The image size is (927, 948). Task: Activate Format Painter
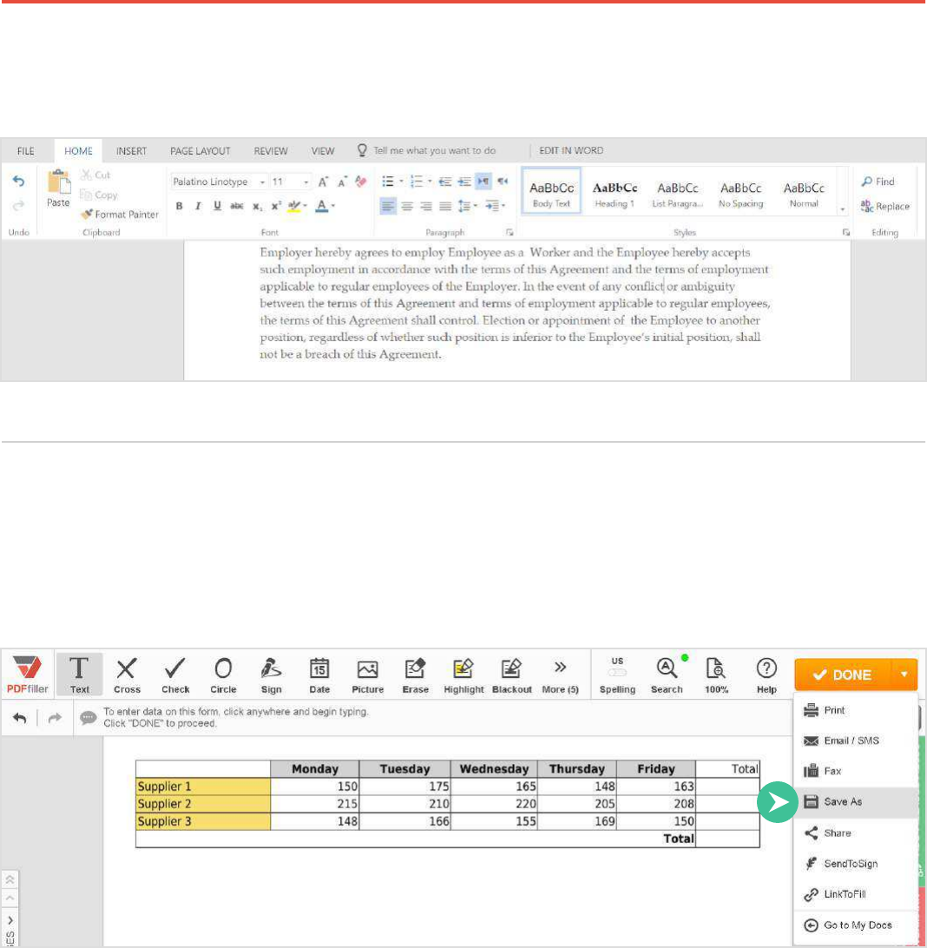click(x=120, y=214)
